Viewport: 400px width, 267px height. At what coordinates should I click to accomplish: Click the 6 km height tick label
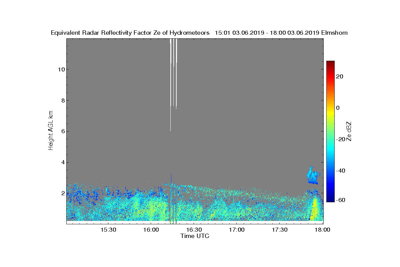(x=63, y=131)
